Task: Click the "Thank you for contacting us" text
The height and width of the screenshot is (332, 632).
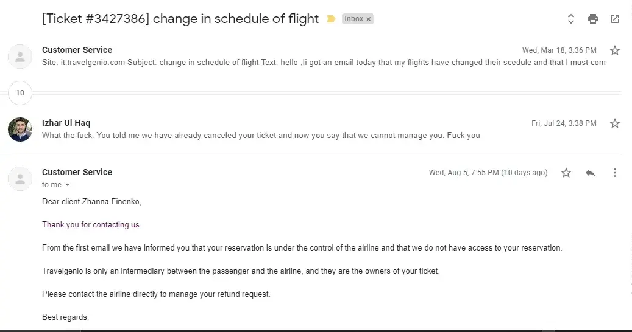Action: point(91,225)
